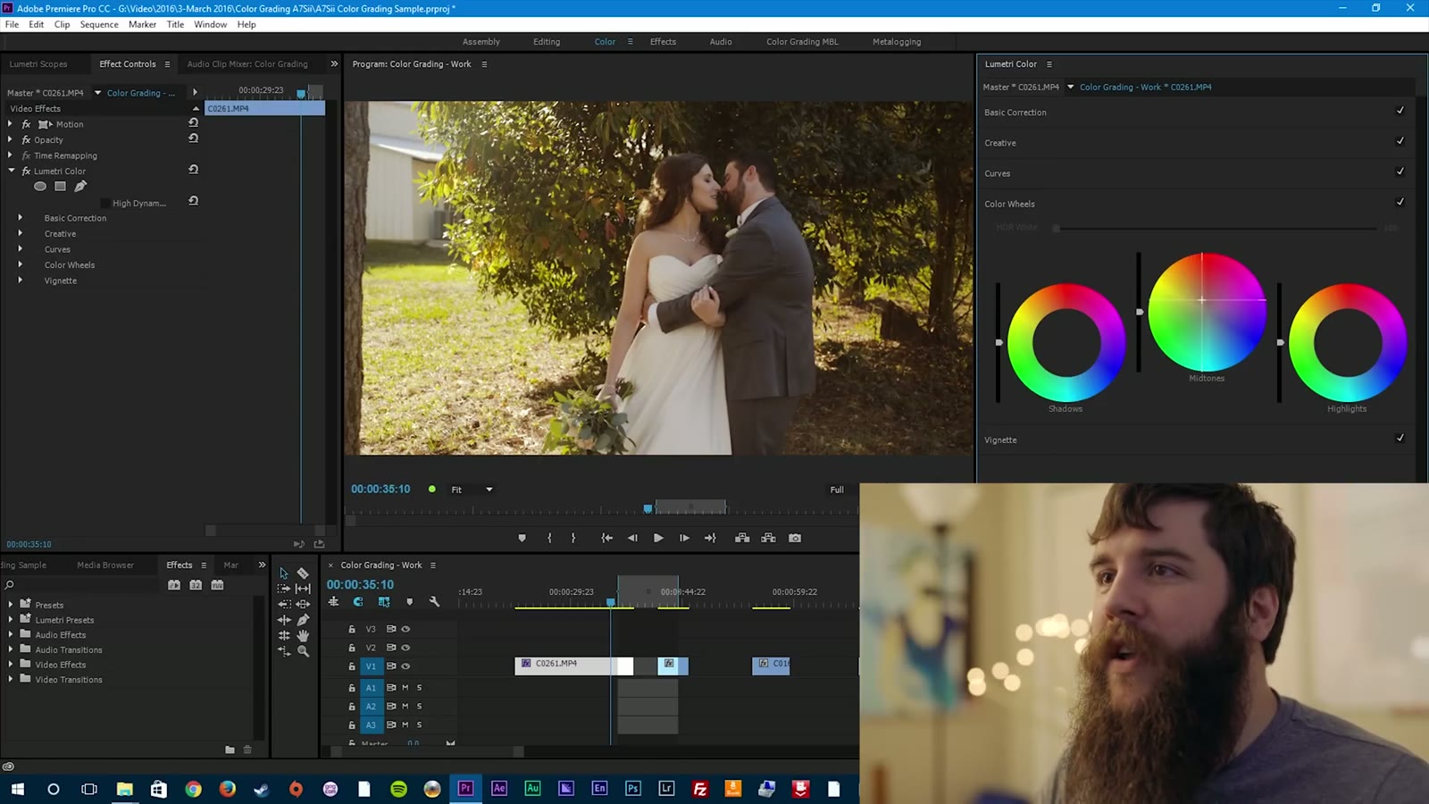The image size is (1429, 804).
Task: Click Mark Out button
Action: [x=573, y=538]
